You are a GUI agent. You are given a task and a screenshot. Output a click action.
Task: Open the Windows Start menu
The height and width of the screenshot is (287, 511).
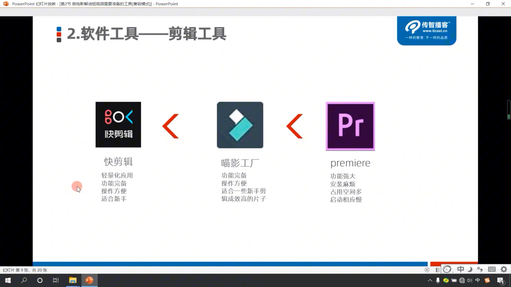coord(8,281)
